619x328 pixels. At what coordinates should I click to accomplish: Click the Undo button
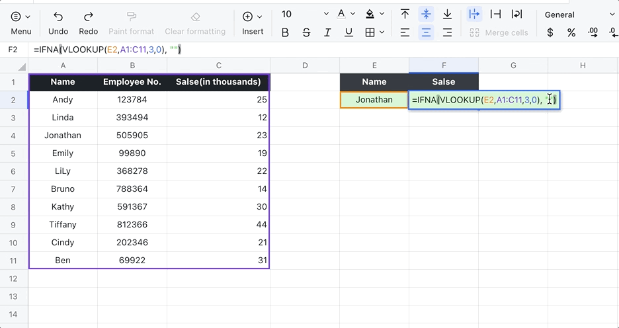tap(58, 23)
